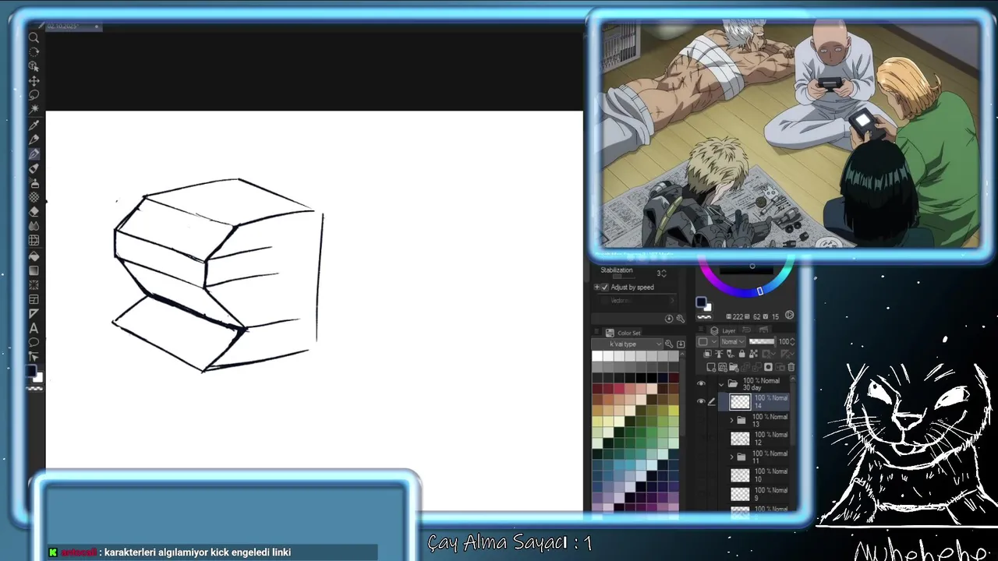Select the Text tool

pyautogui.click(x=34, y=328)
